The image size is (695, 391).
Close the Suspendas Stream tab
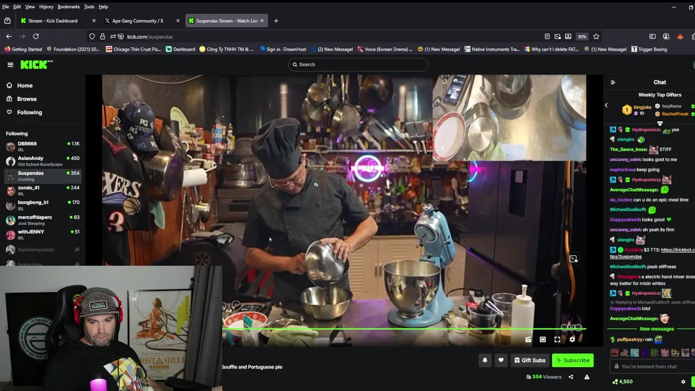pos(262,21)
